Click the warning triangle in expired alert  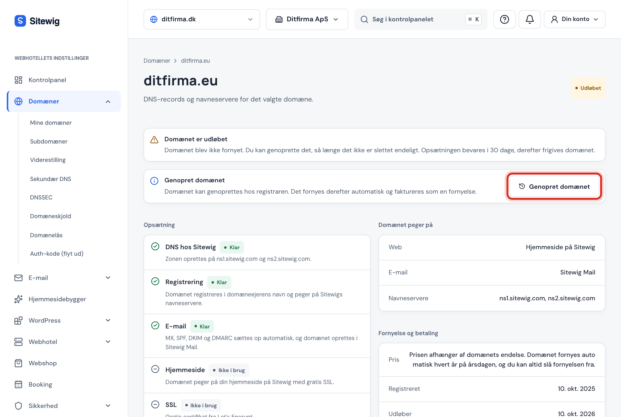(x=154, y=140)
